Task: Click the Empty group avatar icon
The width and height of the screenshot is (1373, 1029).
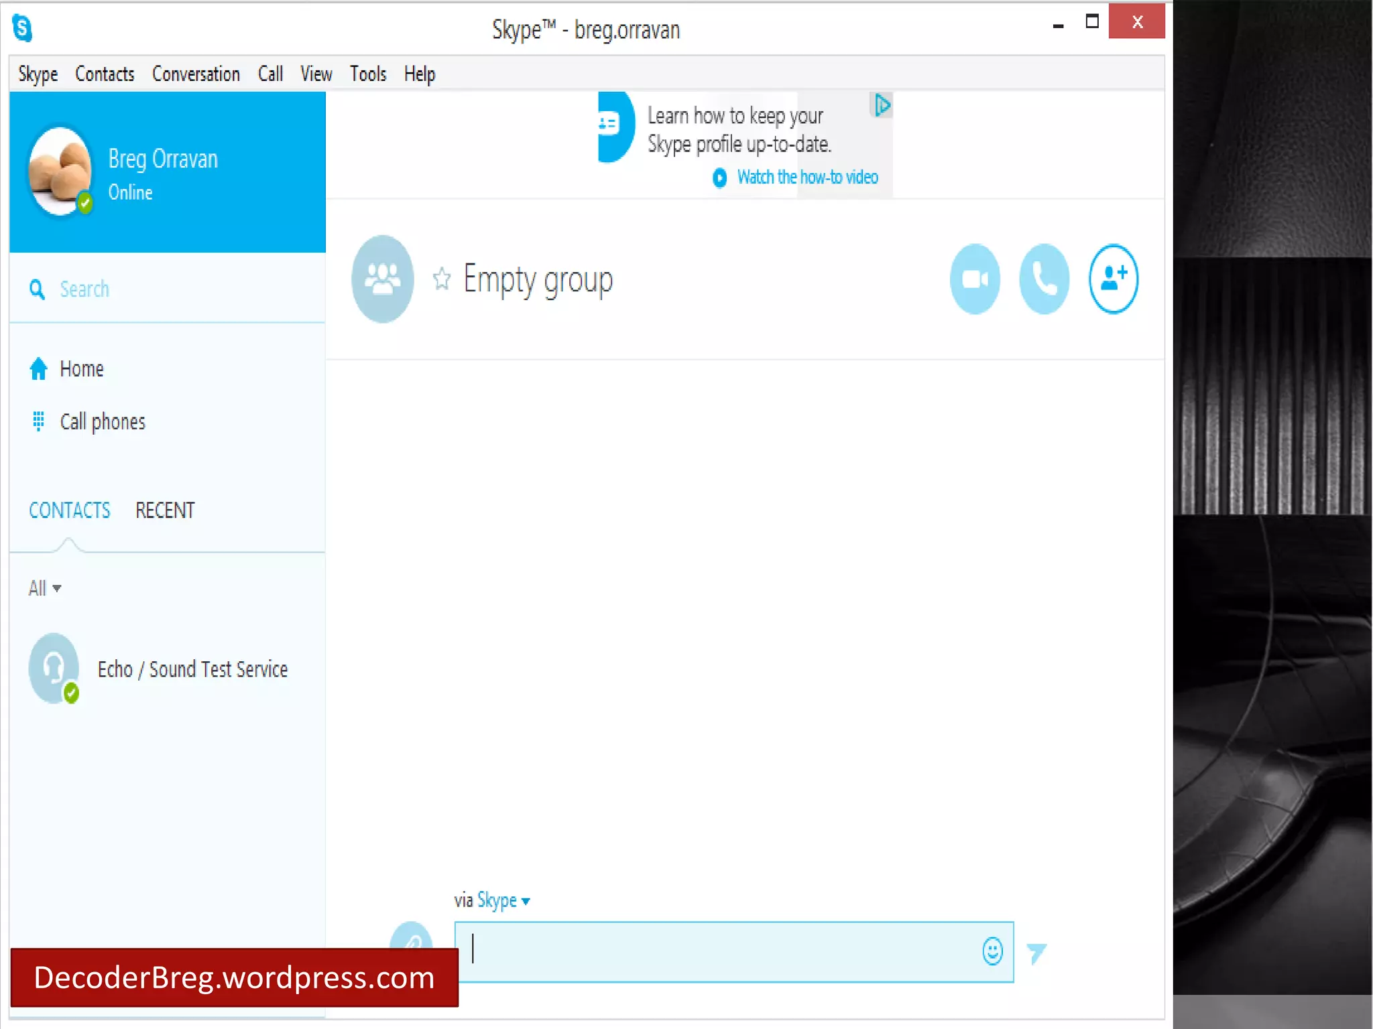Action: tap(382, 279)
